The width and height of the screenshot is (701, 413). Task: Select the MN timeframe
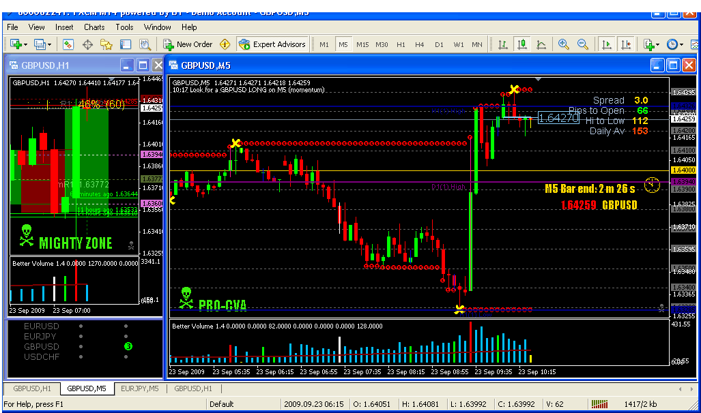point(477,44)
